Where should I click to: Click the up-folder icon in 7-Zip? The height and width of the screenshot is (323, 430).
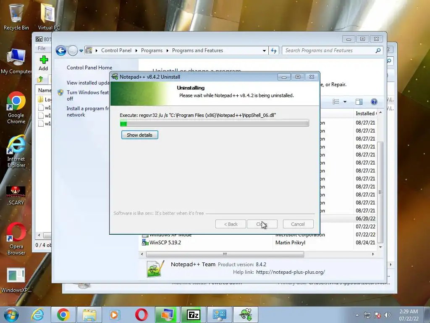coord(40,79)
